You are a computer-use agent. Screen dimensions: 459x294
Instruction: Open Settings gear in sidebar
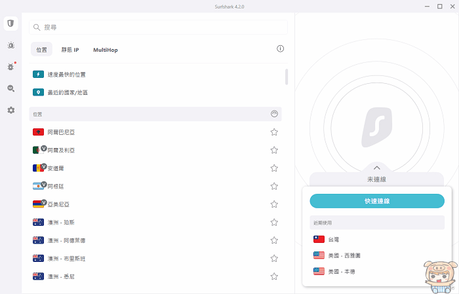click(x=11, y=110)
